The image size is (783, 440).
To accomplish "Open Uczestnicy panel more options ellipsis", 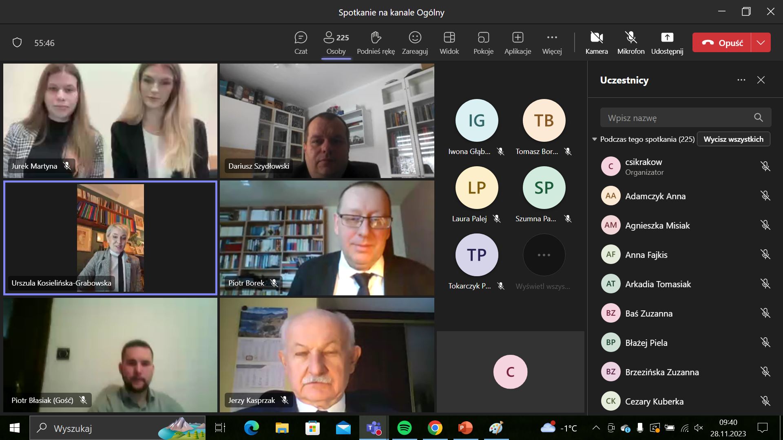I will [741, 80].
